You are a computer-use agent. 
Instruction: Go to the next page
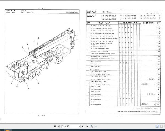click(82, 126)
